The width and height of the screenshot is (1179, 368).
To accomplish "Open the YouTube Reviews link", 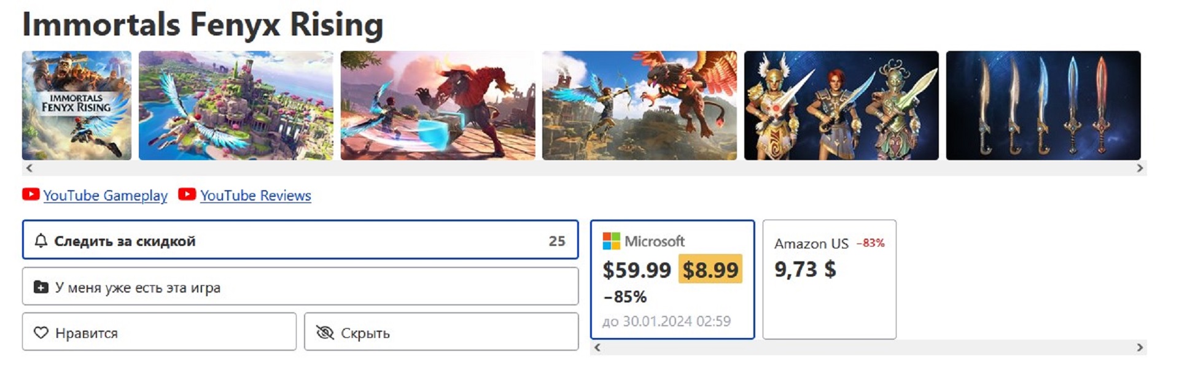I will pyautogui.click(x=255, y=196).
